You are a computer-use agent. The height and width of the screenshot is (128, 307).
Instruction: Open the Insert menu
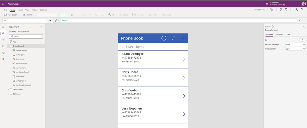pos(20,10)
